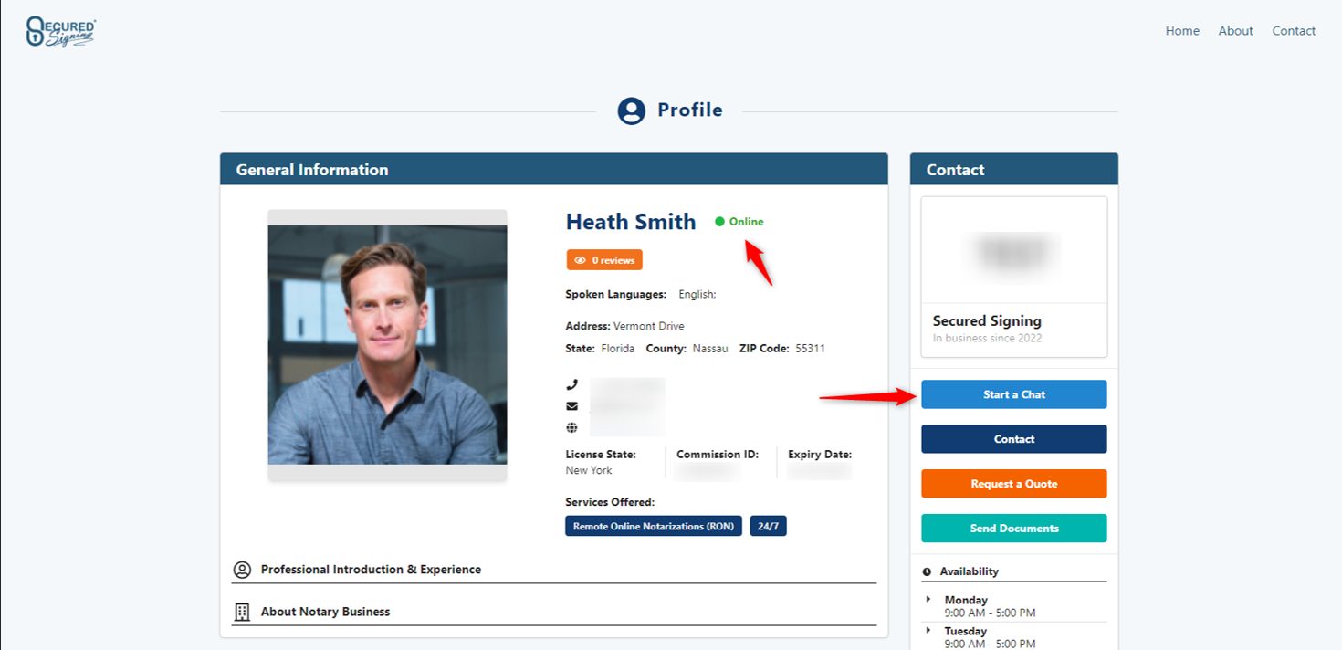Go to the Home menu item

pyautogui.click(x=1182, y=31)
